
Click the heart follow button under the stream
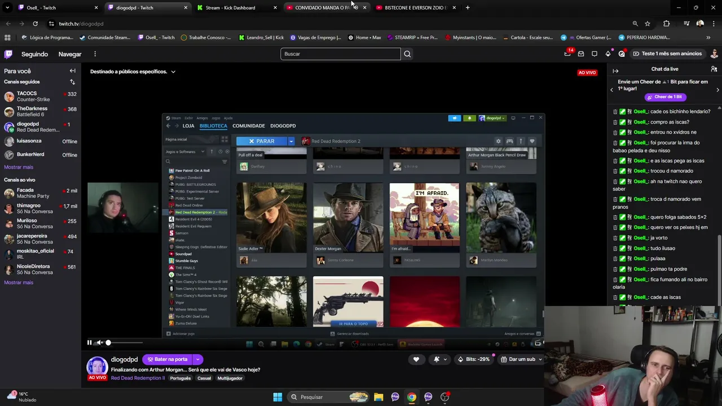pos(416,359)
